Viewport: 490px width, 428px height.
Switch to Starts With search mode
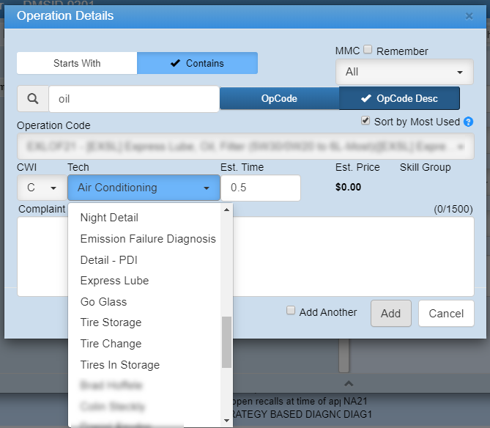point(77,63)
